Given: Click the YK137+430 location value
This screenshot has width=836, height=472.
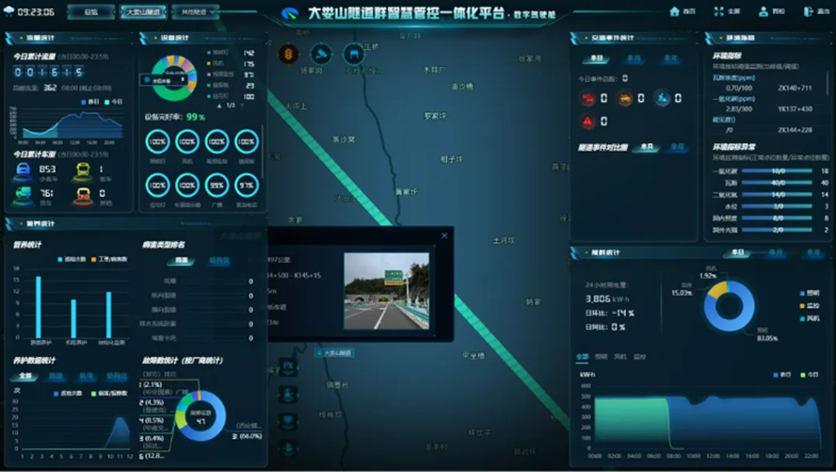Looking at the screenshot, I should 794,108.
